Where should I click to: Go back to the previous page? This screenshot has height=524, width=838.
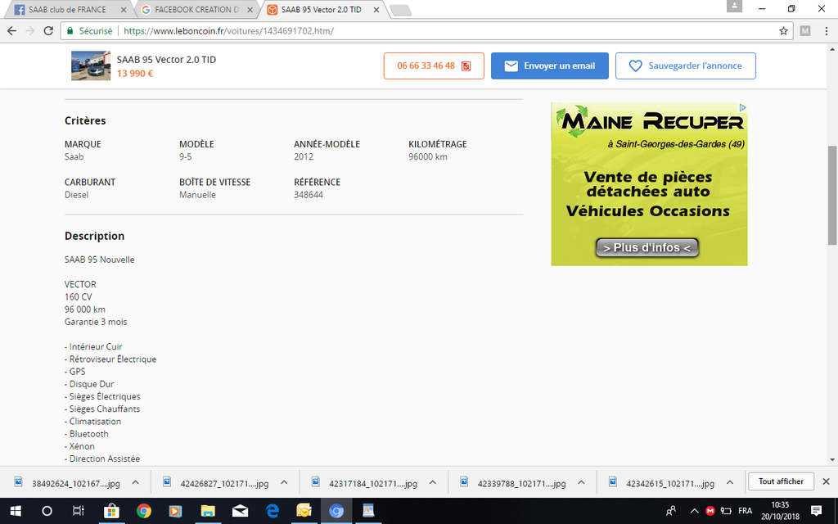point(11,31)
